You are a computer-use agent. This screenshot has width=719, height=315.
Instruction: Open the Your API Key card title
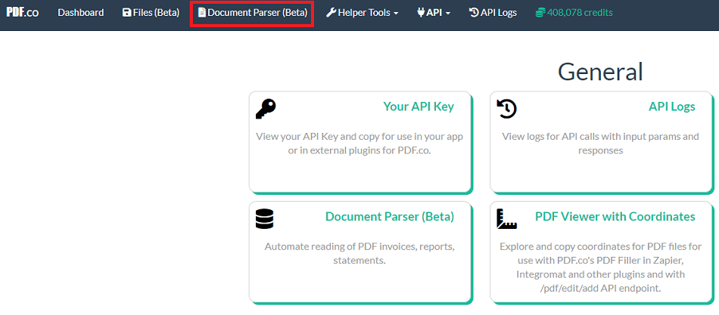[419, 107]
